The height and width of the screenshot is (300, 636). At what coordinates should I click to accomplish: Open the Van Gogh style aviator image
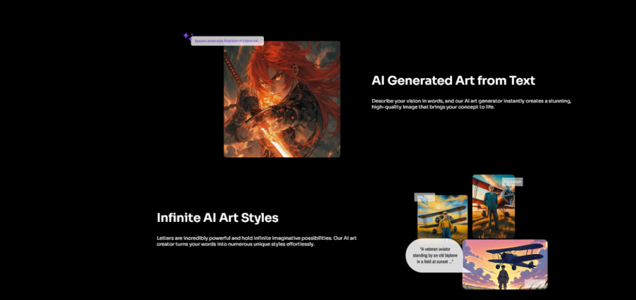click(442, 219)
